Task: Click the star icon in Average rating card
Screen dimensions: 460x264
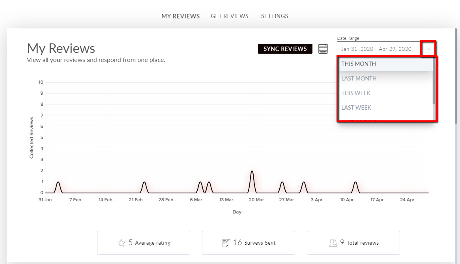Action: [121, 243]
